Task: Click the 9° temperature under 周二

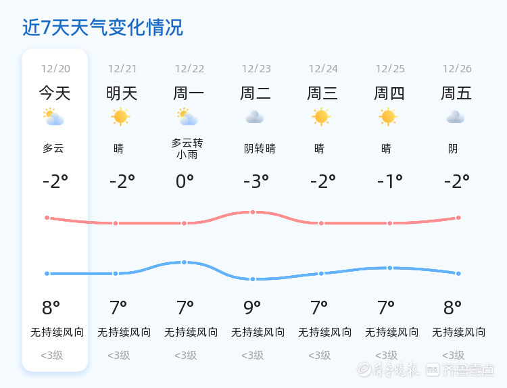Action: click(x=252, y=308)
